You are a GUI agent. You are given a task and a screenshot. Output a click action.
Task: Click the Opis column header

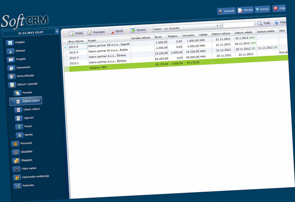coord(282,31)
